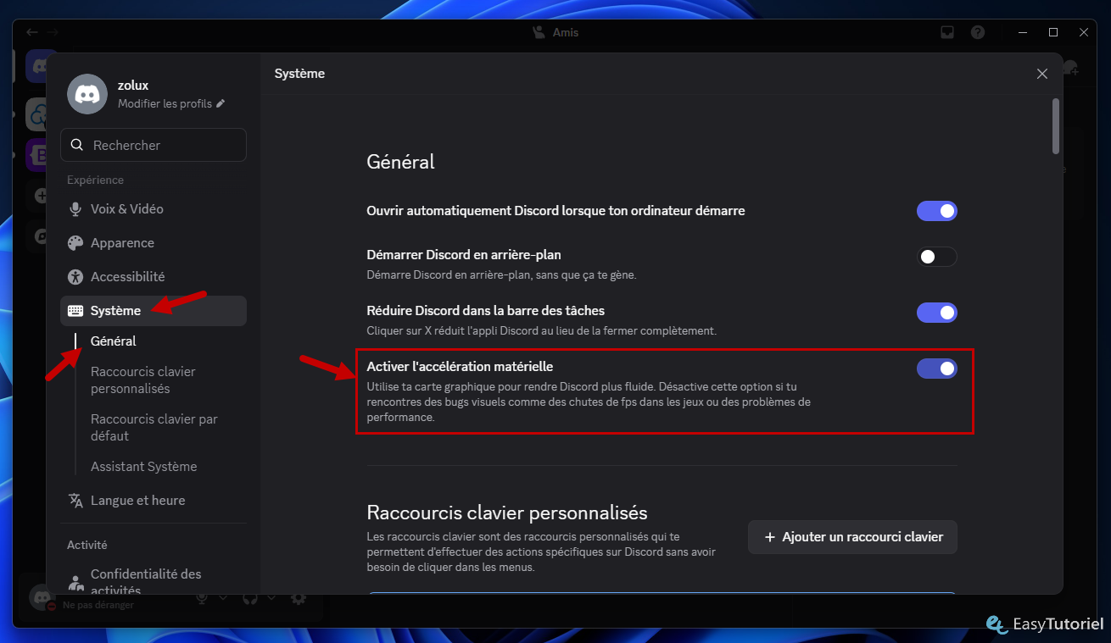Click the Activité section label
The height and width of the screenshot is (643, 1111).
pyautogui.click(x=87, y=545)
